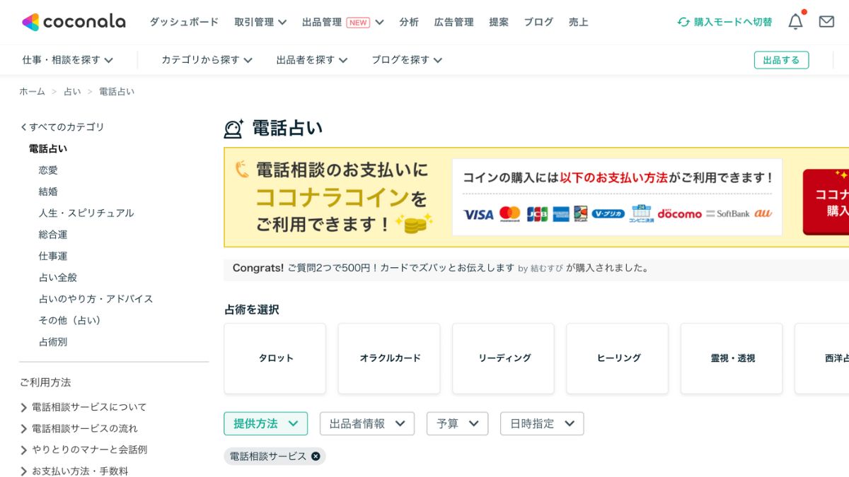Viewport: 849px width, 477px height.
Task: Select the オラクルカード method card
Action: 389,358
